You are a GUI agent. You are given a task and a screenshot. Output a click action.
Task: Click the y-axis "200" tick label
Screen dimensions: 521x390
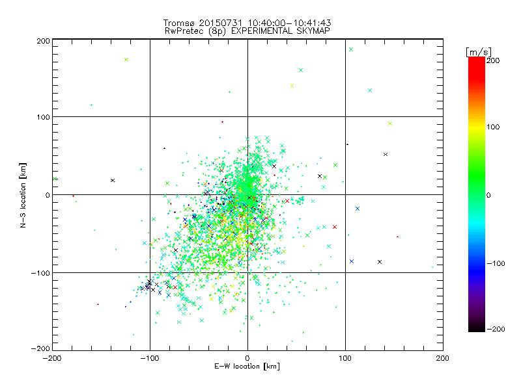point(43,41)
